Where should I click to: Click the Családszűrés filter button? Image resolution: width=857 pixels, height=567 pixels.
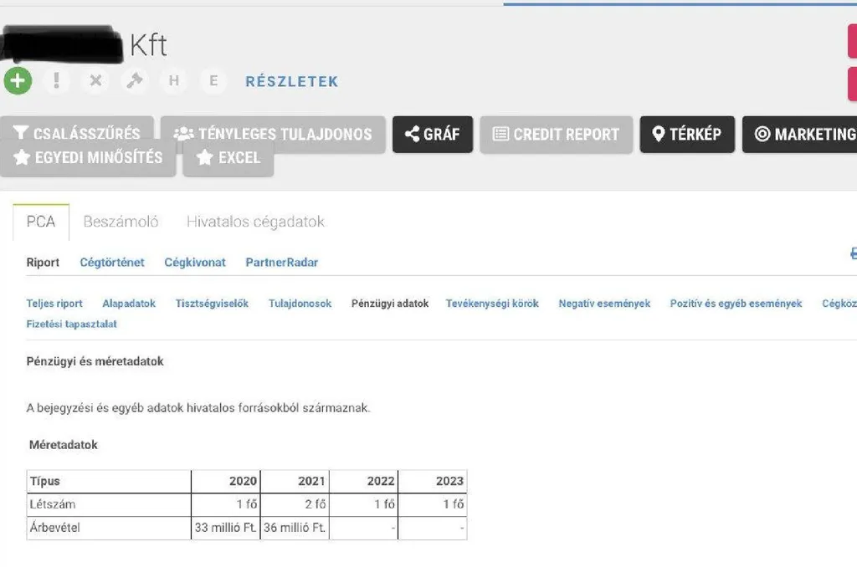(77, 134)
